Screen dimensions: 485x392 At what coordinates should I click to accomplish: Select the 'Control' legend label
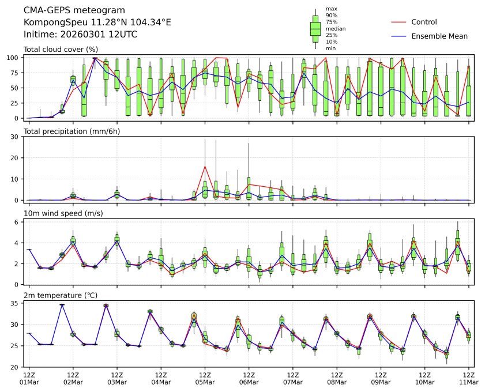pos(424,22)
